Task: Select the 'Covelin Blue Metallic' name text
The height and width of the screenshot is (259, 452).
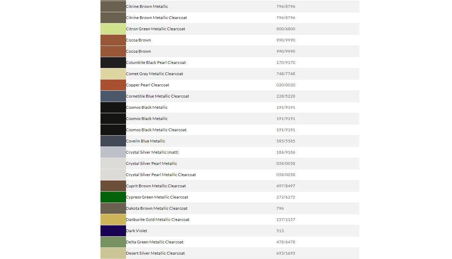Action: pos(145,141)
